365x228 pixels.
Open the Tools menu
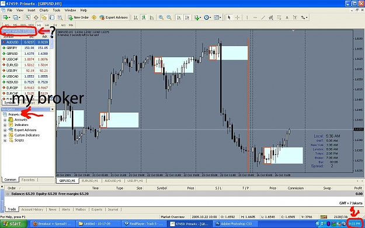[x=56, y=10]
